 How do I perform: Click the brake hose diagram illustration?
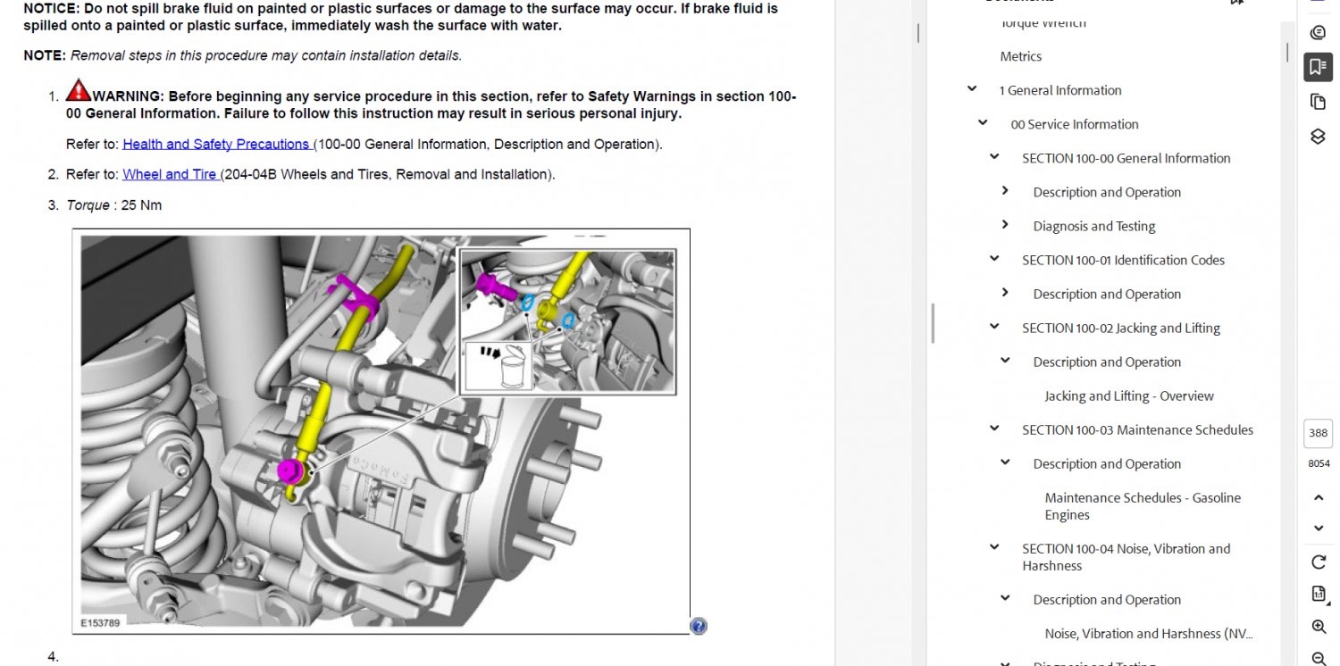click(x=381, y=431)
